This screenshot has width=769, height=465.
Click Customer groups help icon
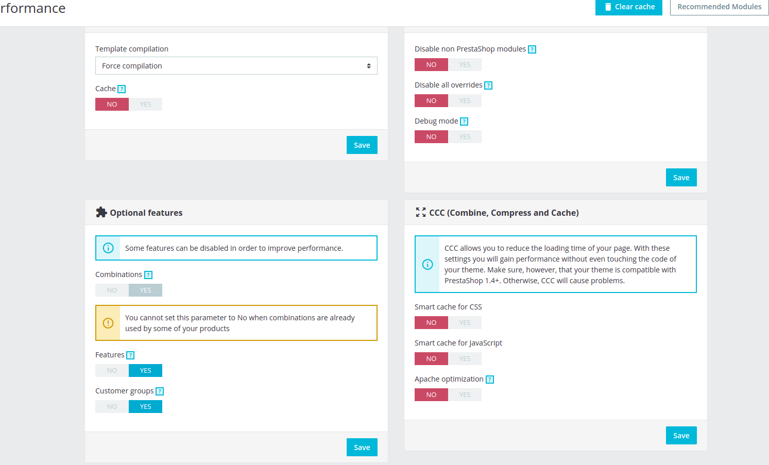[160, 391]
